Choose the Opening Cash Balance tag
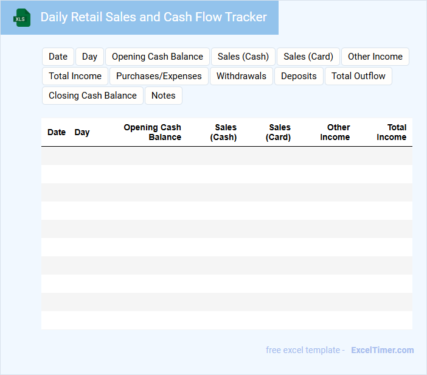Viewport: 427px width, 375px height. click(157, 57)
